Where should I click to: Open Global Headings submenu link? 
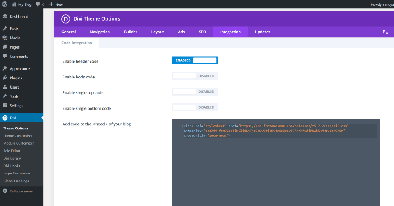(x=16, y=181)
